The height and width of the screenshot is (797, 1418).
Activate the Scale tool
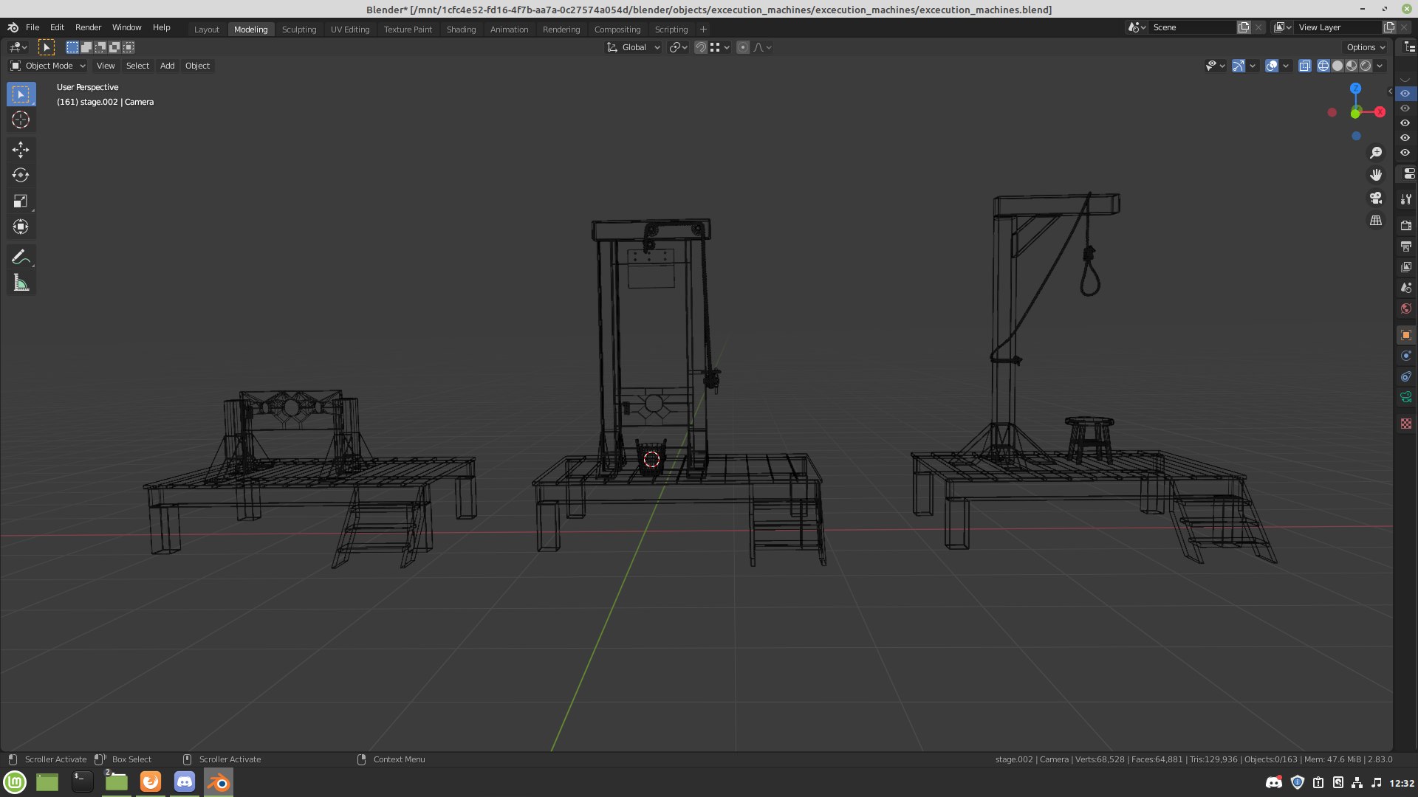pyautogui.click(x=21, y=201)
